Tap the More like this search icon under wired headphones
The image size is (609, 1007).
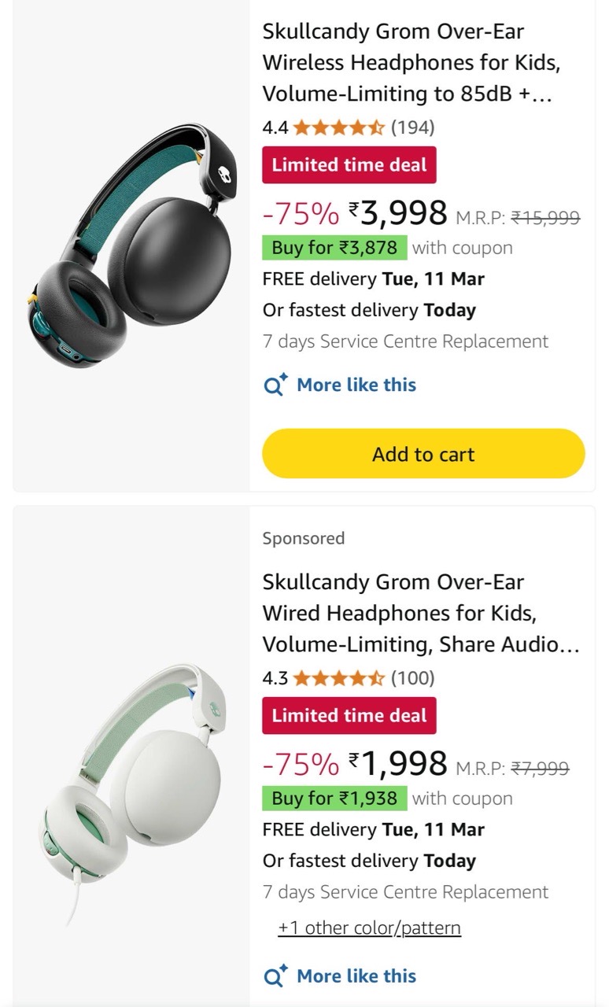(275, 976)
